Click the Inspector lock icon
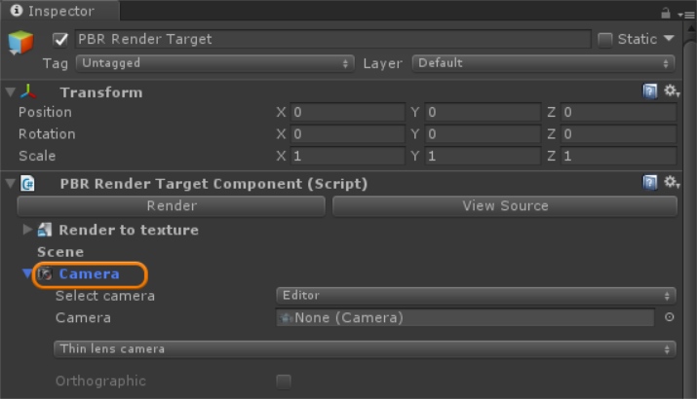Screen dimensions: 697x399 point(666,14)
